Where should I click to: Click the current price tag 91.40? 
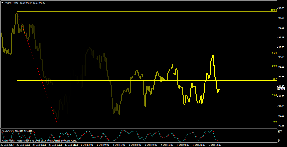click(281, 89)
